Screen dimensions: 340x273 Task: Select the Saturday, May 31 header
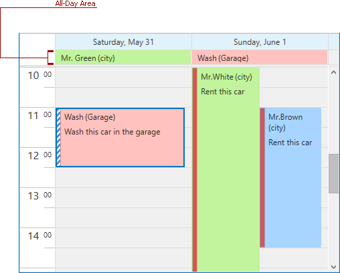tap(123, 42)
